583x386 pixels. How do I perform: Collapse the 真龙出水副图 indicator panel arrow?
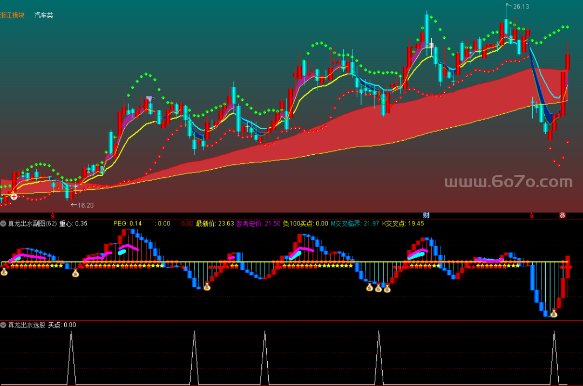click(x=4, y=223)
